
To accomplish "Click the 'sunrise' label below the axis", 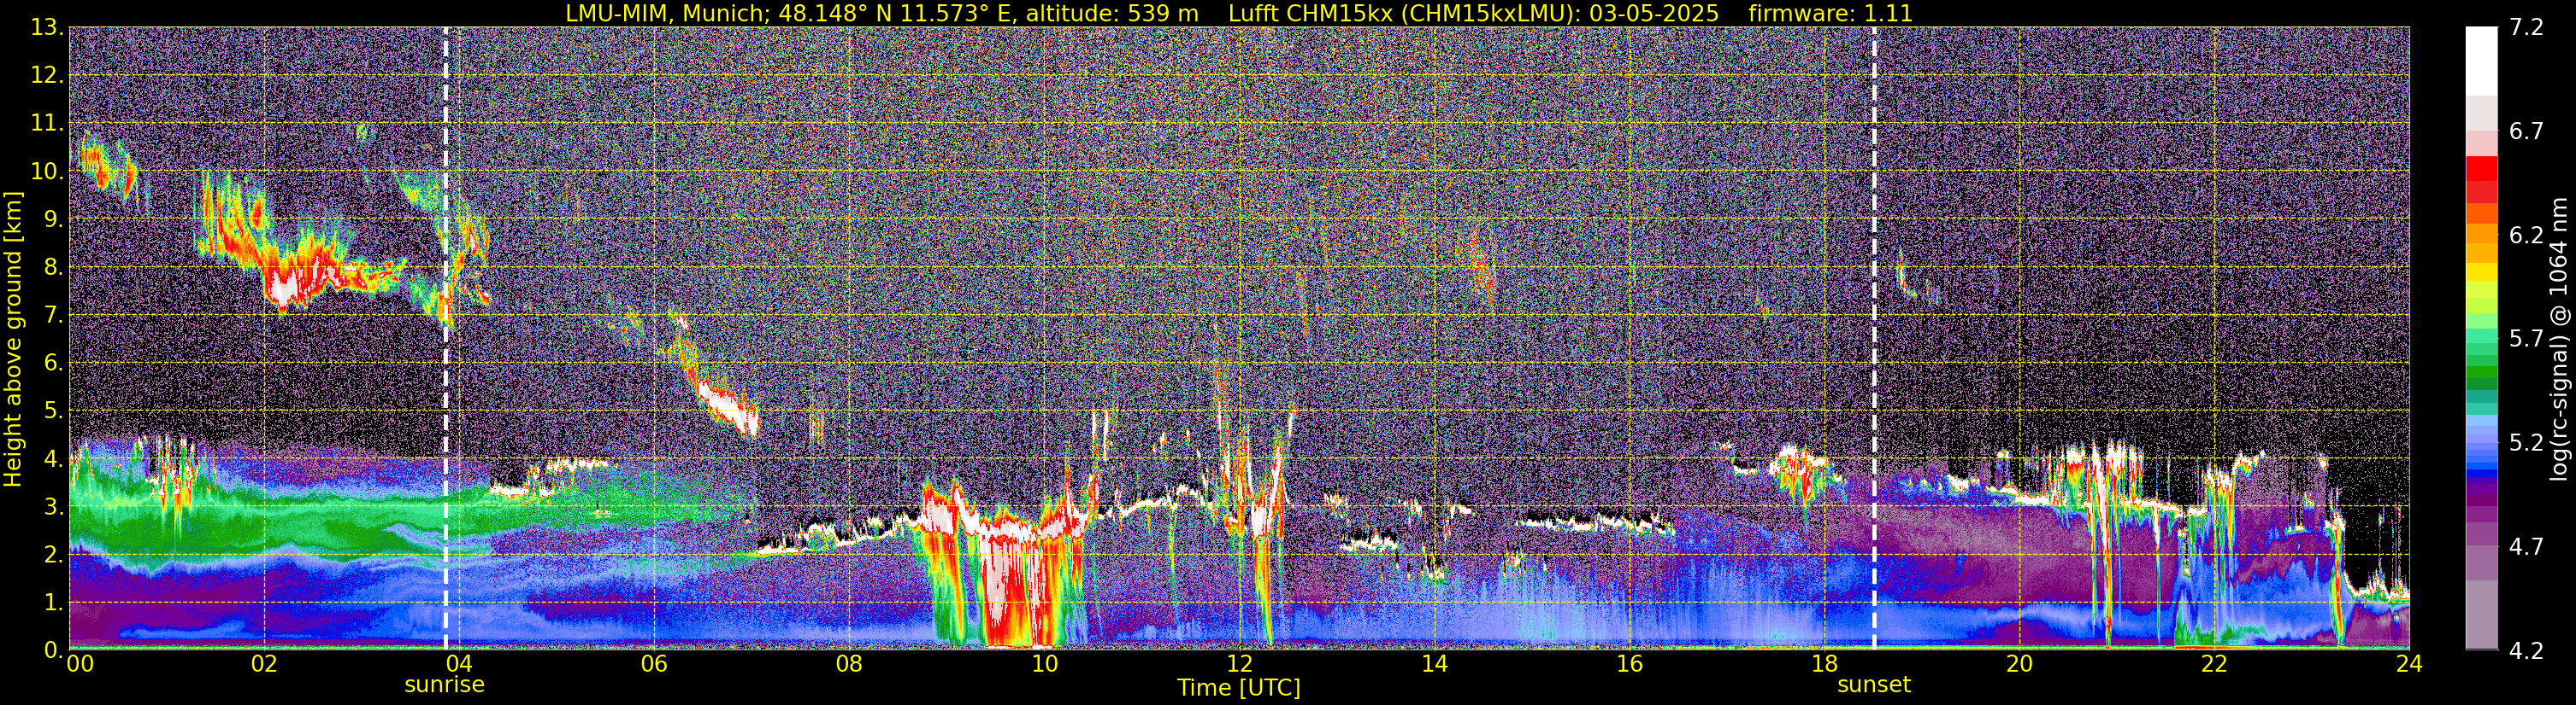I will pos(444,685).
